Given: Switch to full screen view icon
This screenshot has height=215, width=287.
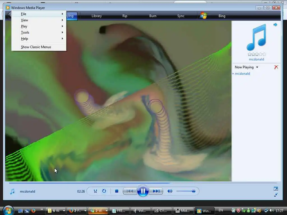Looking at the screenshot, I should tap(276, 189).
